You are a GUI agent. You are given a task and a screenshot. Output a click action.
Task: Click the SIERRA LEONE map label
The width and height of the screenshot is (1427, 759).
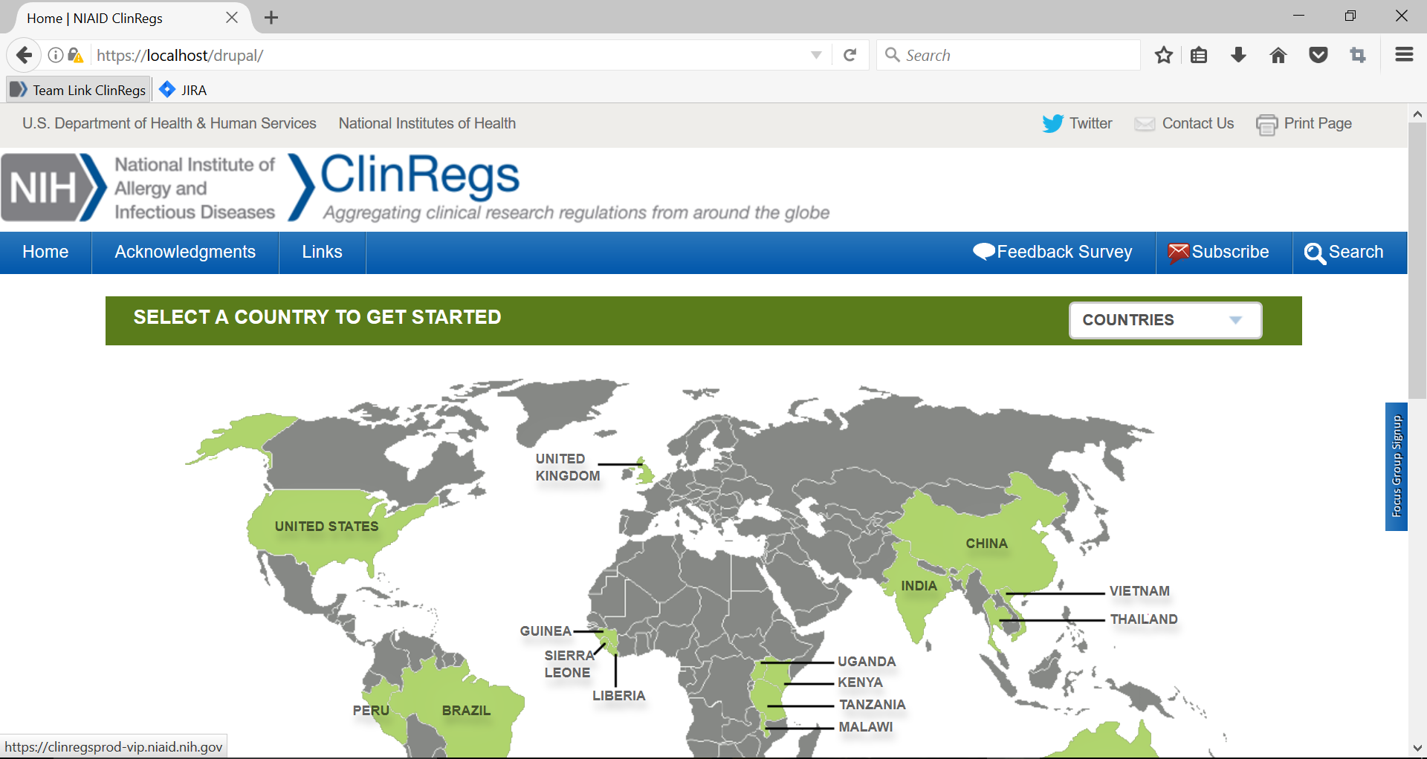[569, 664]
